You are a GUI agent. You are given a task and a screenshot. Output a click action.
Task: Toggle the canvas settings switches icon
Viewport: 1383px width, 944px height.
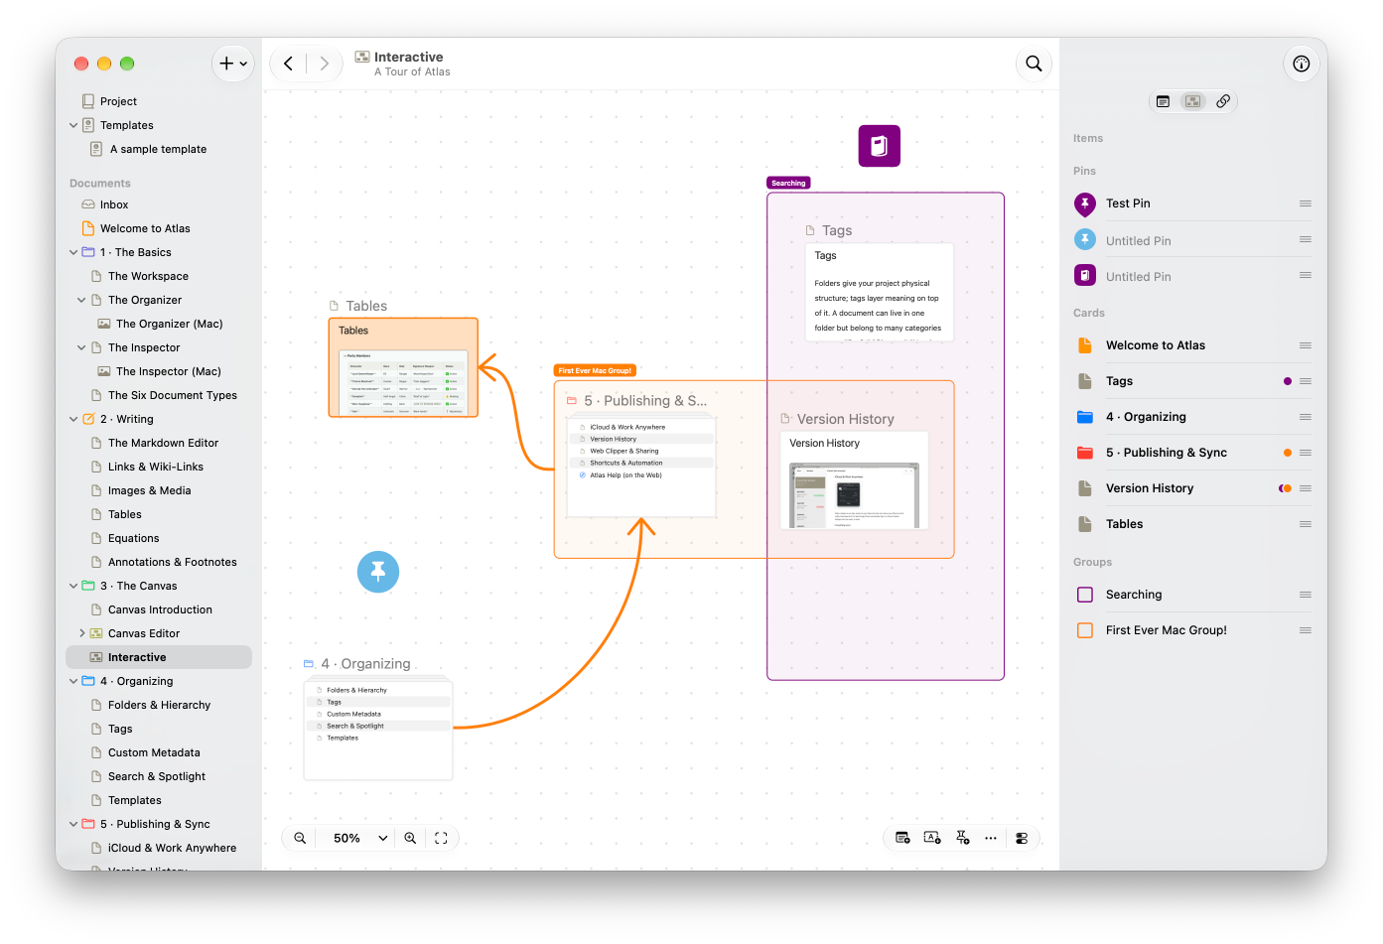pos(1022,838)
